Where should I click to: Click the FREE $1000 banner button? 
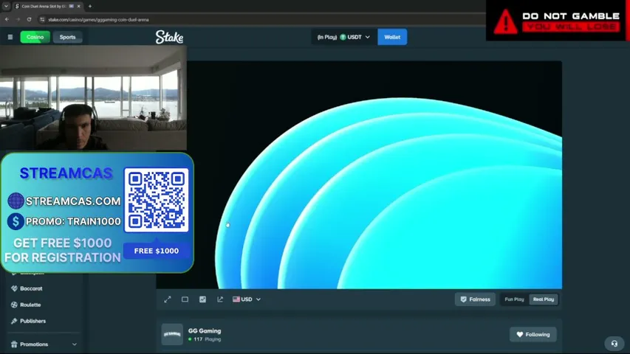[157, 251]
